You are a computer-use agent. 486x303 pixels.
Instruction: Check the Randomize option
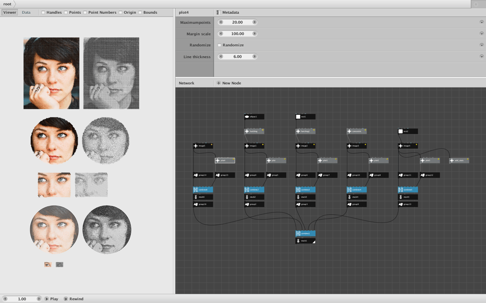coord(220,45)
